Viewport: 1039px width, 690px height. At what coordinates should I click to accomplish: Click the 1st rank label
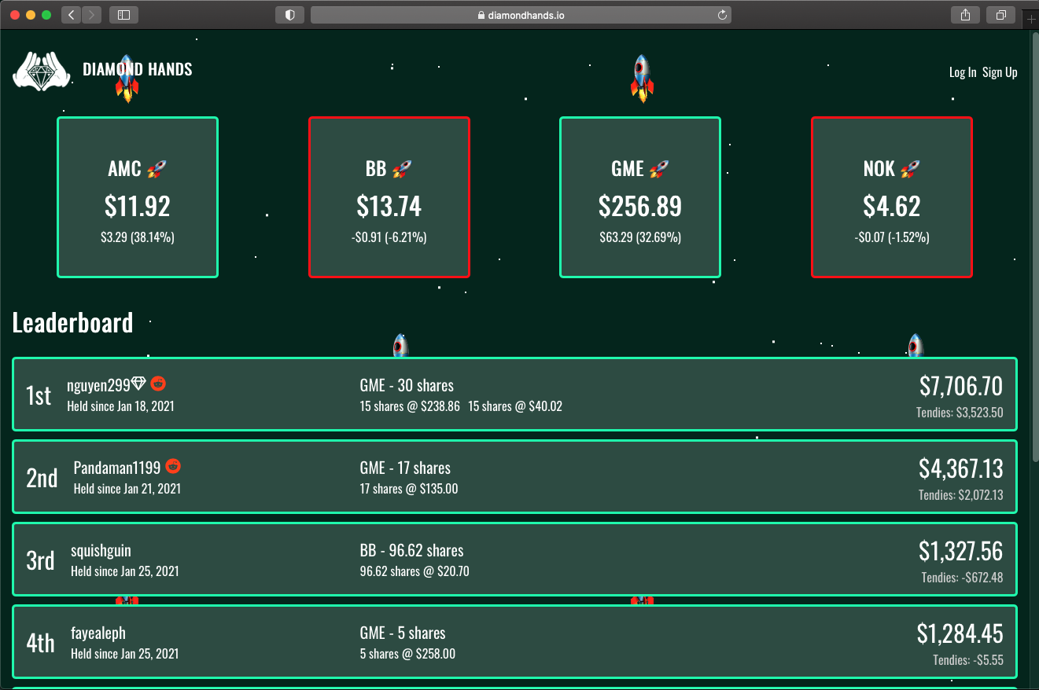(39, 395)
